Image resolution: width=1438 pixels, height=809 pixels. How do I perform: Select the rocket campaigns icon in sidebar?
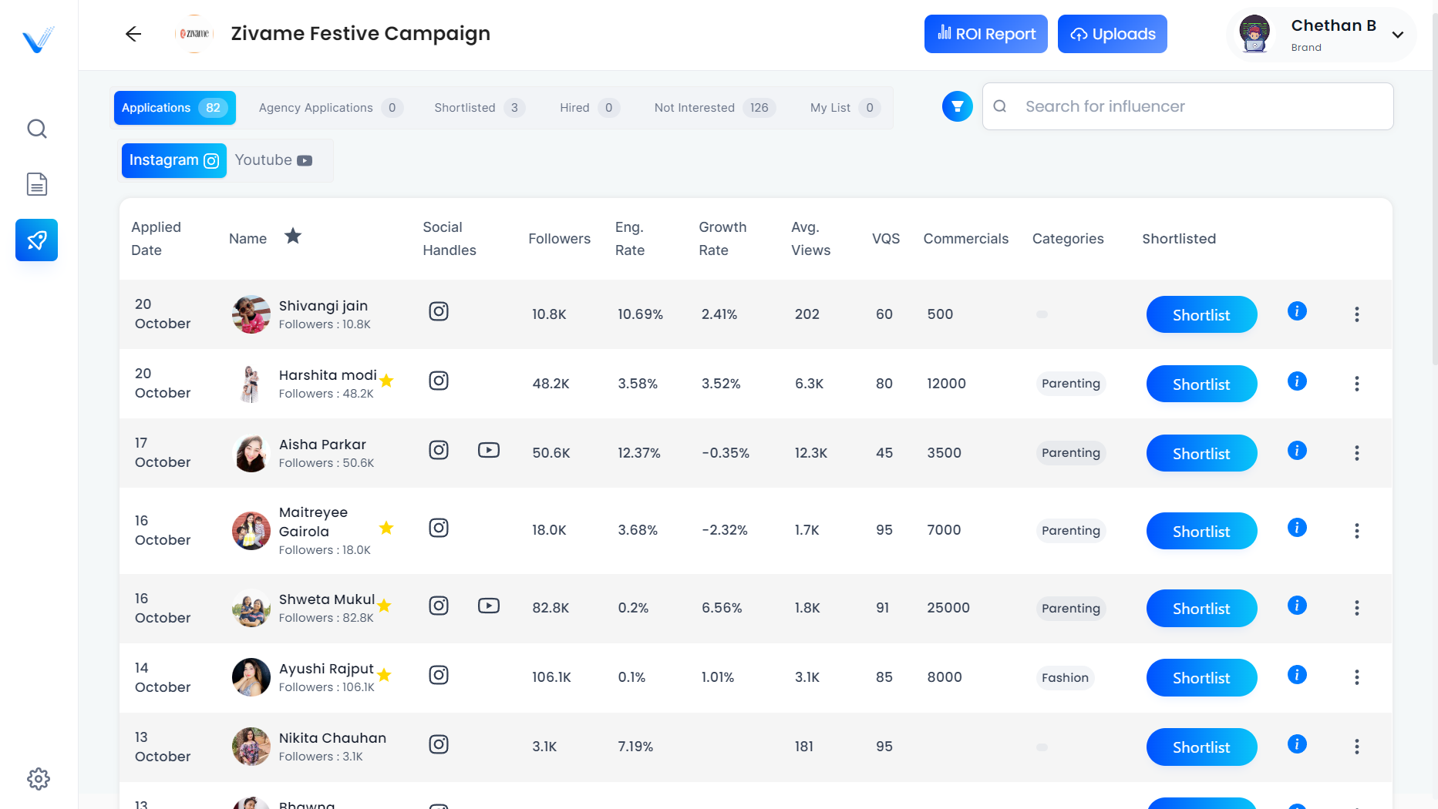pyautogui.click(x=37, y=240)
